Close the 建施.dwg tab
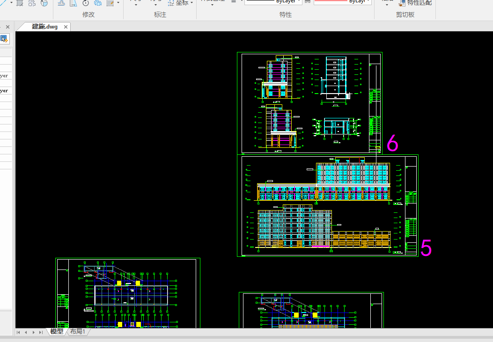The height and width of the screenshot is (342, 493). tap(66, 27)
